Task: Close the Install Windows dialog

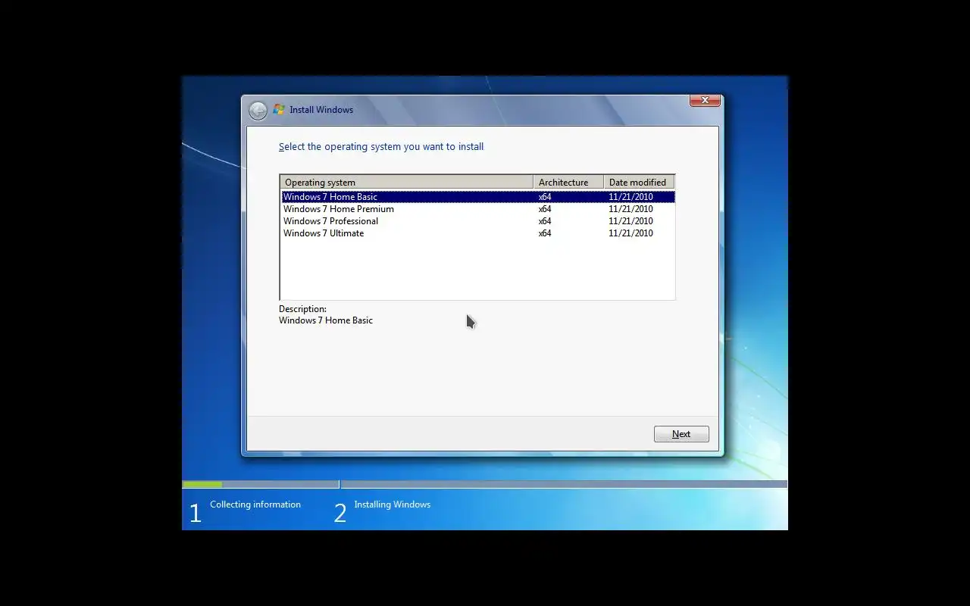Action: pyautogui.click(x=705, y=100)
